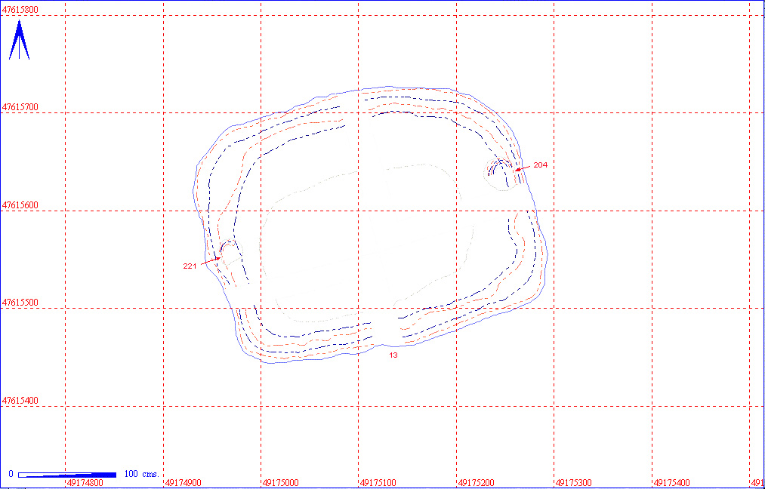Screen dimensions: 765x489
Task: Click easting label 49175100
Action: coord(378,483)
